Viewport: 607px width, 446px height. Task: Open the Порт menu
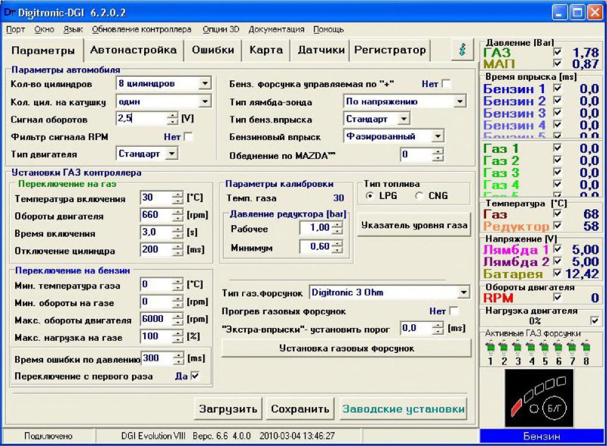coord(15,29)
